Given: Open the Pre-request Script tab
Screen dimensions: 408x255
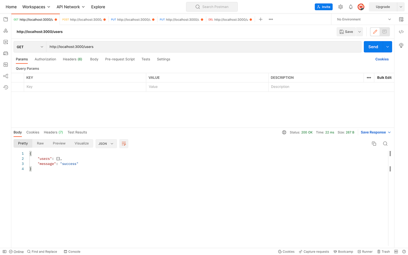Looking at the screenshot, I should (120, 59).
